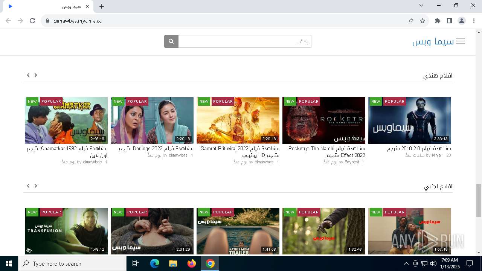Launch Microsoft Edge from the taskbar
The width and height of the screenshot is (482, 271).
click(x=155, y=263)
